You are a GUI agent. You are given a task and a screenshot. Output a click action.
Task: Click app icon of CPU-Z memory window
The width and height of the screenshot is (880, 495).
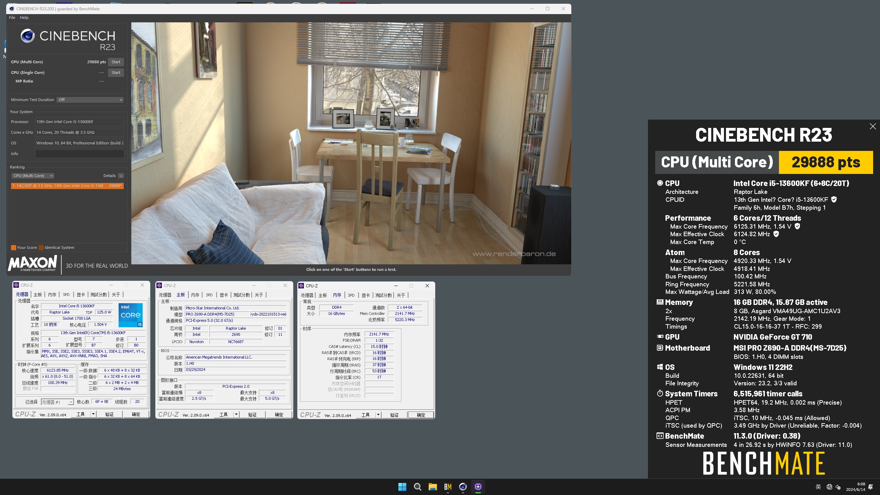point(301,286)
